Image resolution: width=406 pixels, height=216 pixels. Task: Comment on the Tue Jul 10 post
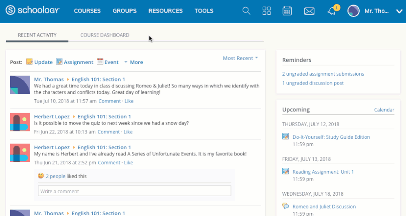tap(109, 101)
